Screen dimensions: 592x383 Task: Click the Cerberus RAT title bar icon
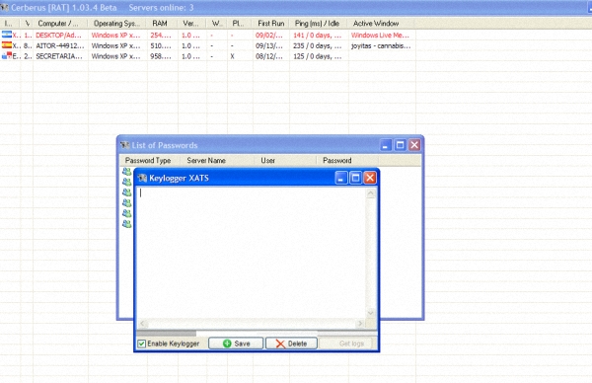coord(5,7)
